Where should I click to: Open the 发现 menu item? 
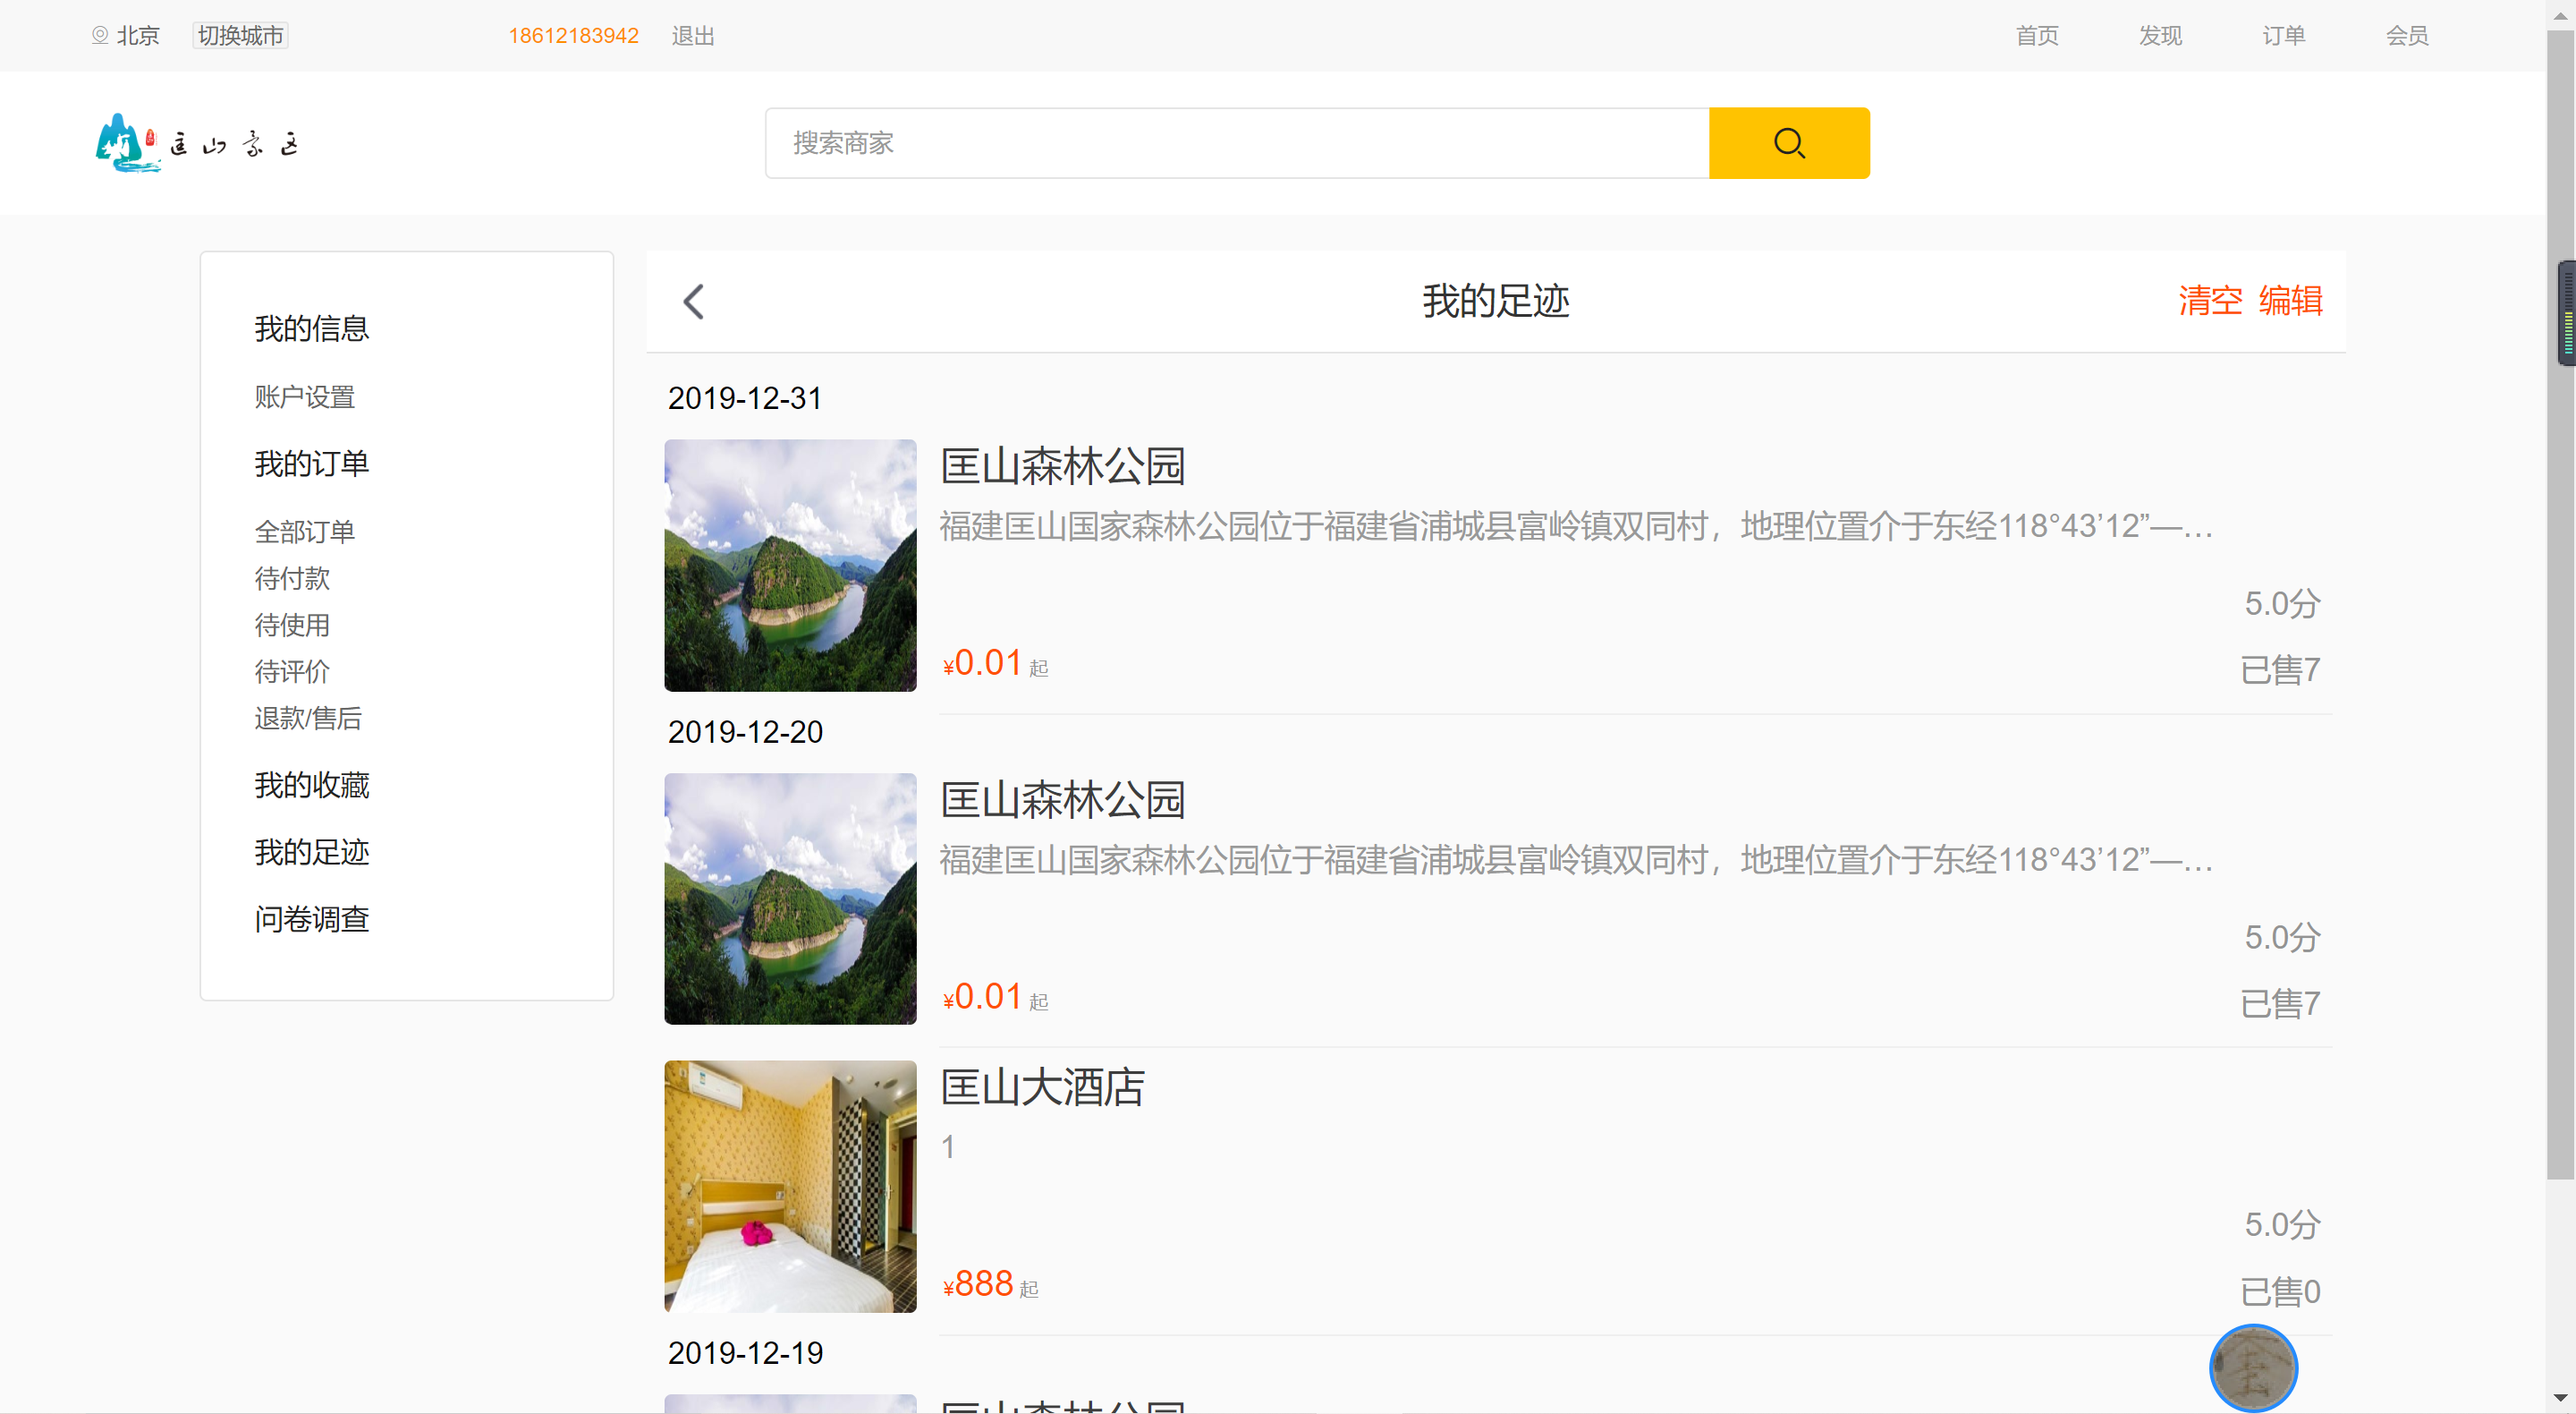pos(2160,36)
